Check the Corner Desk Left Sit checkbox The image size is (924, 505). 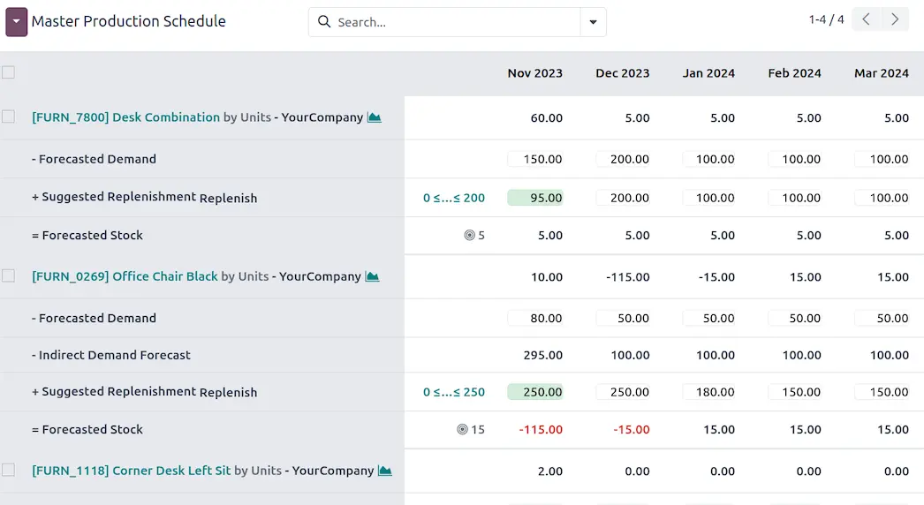(8, 470)
